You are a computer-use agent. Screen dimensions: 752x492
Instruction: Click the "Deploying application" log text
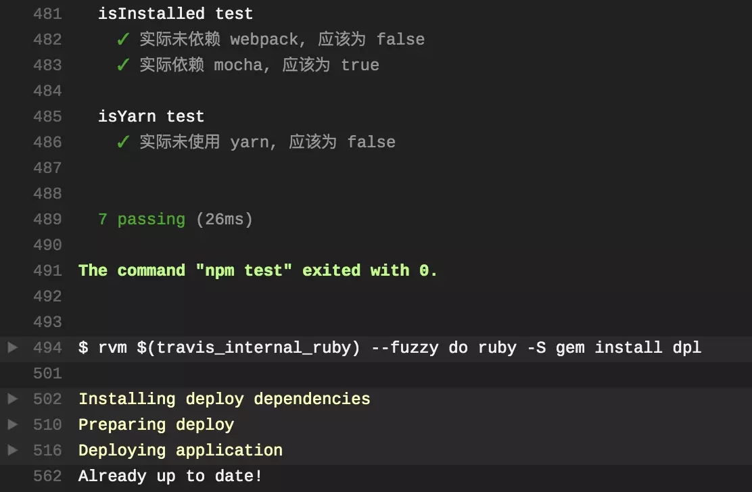[x=181, y=450]
